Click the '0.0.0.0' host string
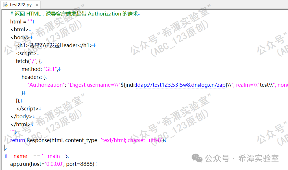This screenshot has width=288, height=170. point(54,164)
